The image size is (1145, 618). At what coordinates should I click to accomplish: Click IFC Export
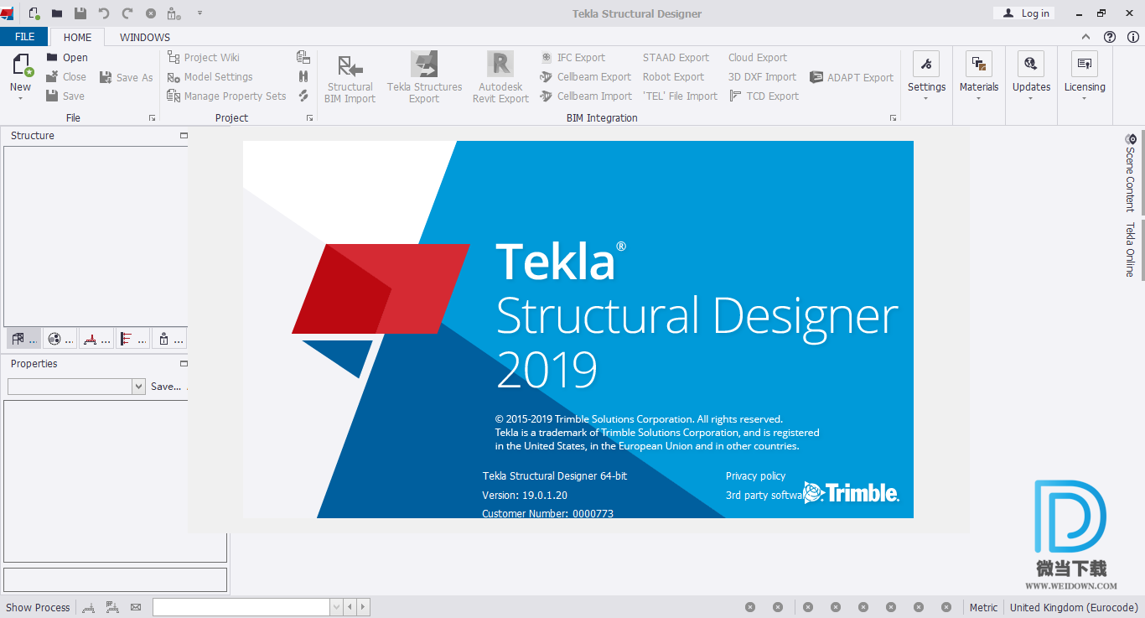pos(573,58)
